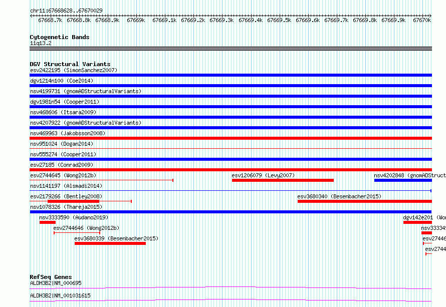The width and height of the screenshot is (446, 307).
Task: Click the ruler's left arrow end
Action: 31,16
